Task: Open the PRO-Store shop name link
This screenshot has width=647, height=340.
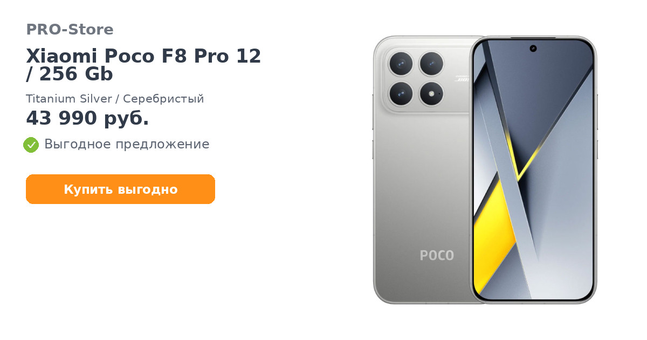Action: click(x=70, y=30)
